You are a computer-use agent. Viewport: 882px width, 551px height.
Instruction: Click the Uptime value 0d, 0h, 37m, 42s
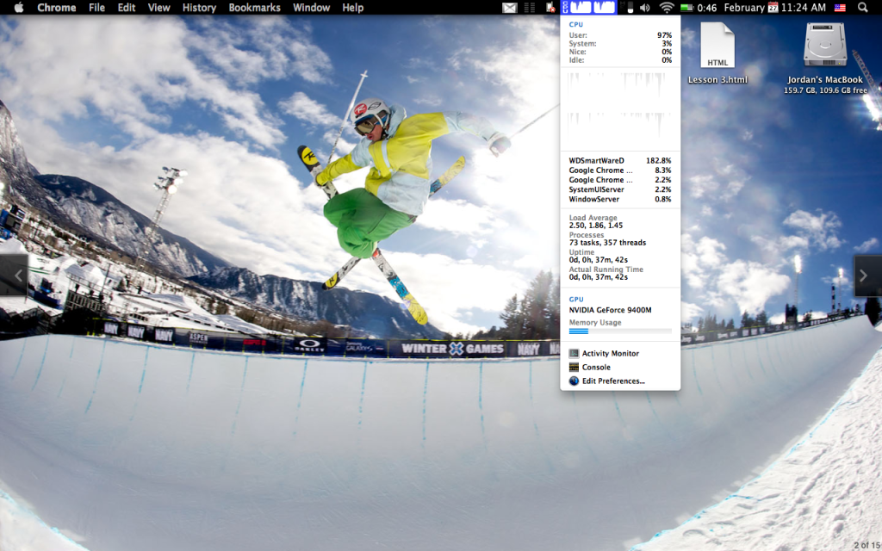click(x=598, y=260)
